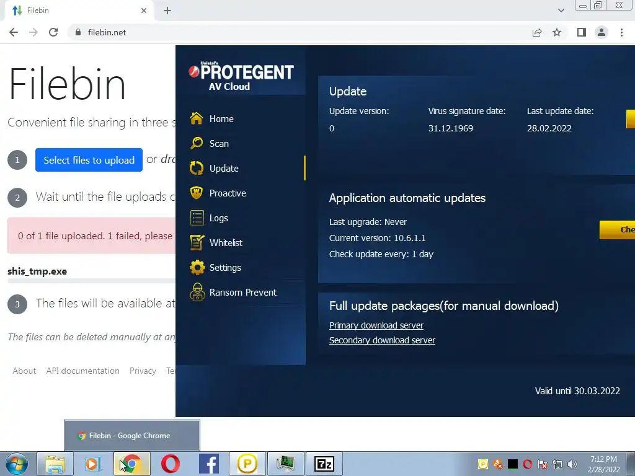Open the Proactive shield icon
635x476 pixels.
point(197,193)
